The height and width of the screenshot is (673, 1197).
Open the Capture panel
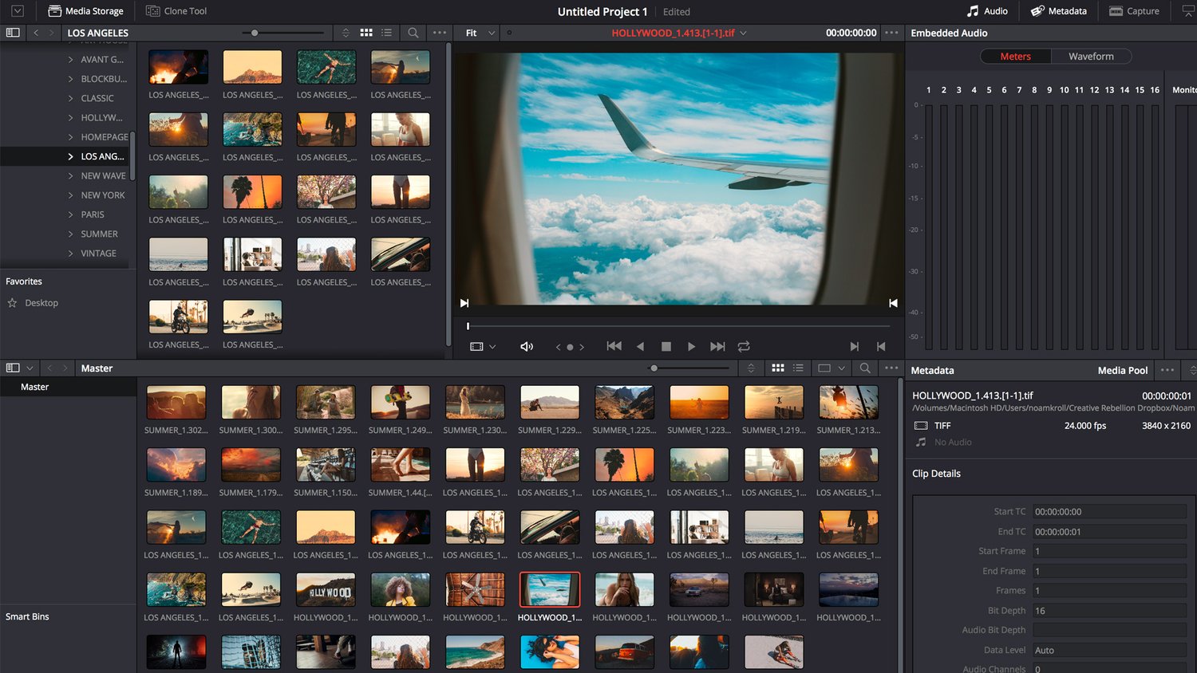1134,11
